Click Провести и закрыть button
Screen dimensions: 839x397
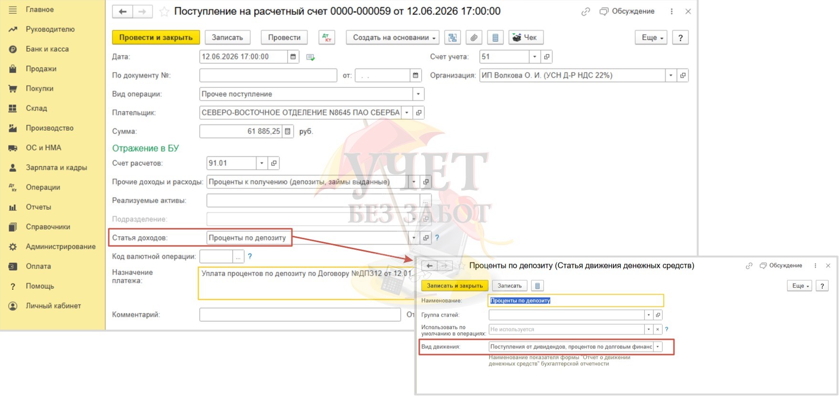pos(156,38)
